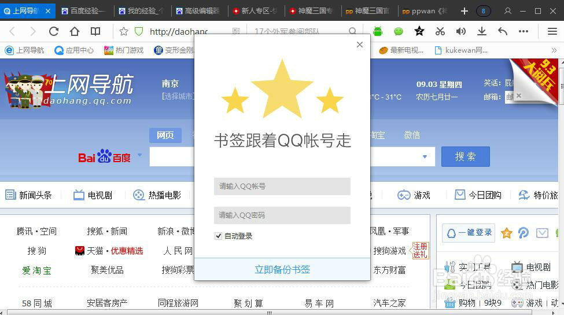Open 58同城 link

click(36, 303)
